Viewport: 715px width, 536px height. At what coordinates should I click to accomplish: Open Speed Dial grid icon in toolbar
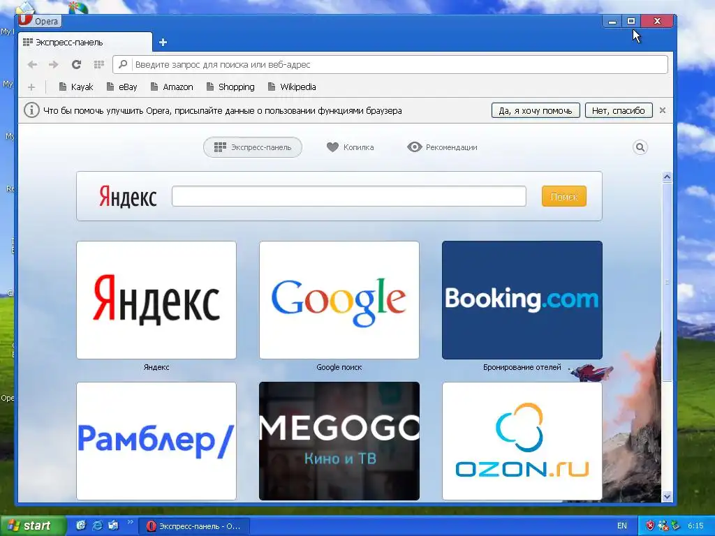[x=99, y=65]
